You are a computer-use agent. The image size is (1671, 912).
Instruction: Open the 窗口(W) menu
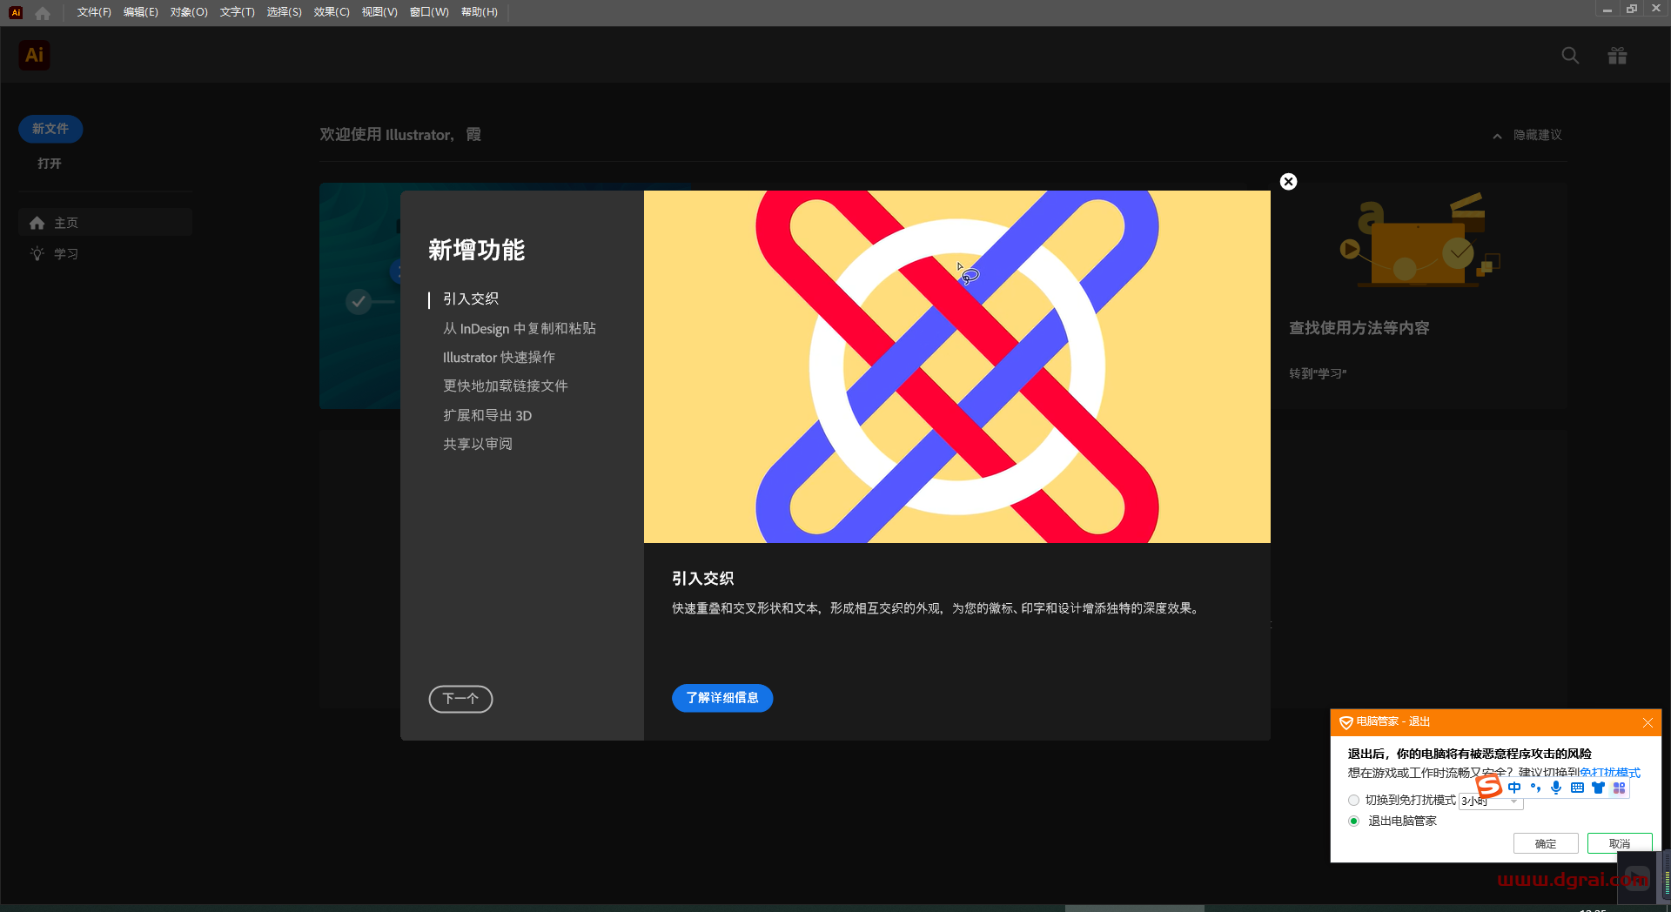pyautogui.click(x=429, y=12)
